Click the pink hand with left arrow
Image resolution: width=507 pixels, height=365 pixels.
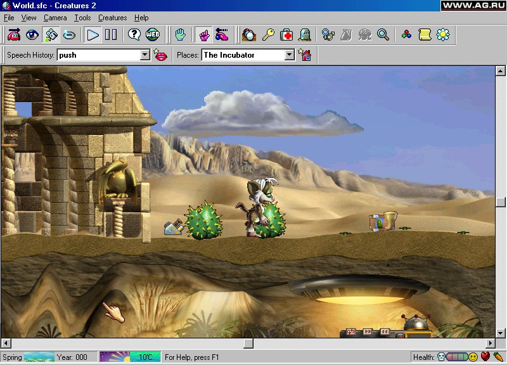pyautogui.click(x=222, y=35)
